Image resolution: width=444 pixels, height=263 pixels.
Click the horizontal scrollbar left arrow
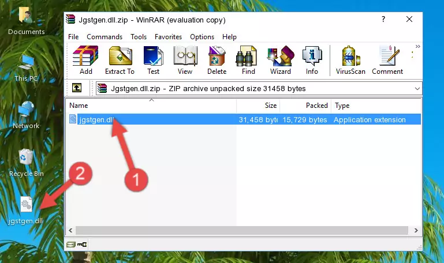point(71,230)
